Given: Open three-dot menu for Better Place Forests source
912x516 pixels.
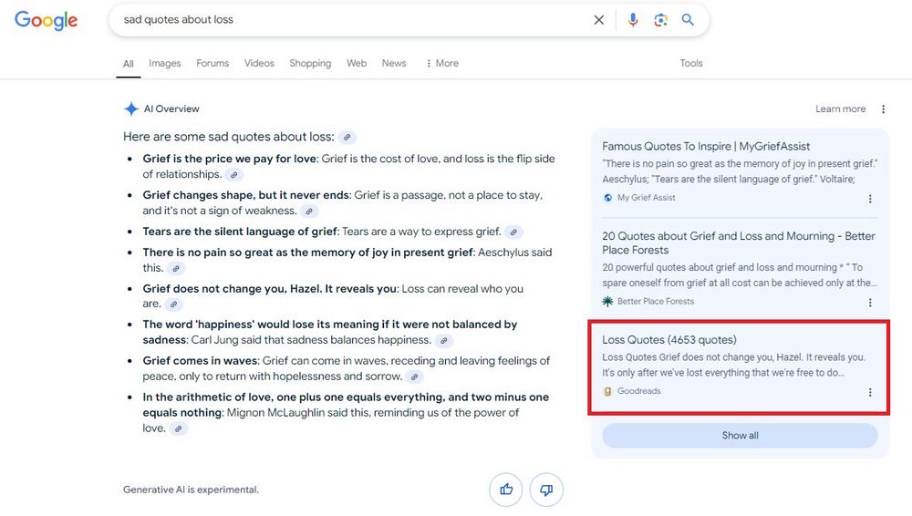Looking at the screenshot, I should pos(870,303).
